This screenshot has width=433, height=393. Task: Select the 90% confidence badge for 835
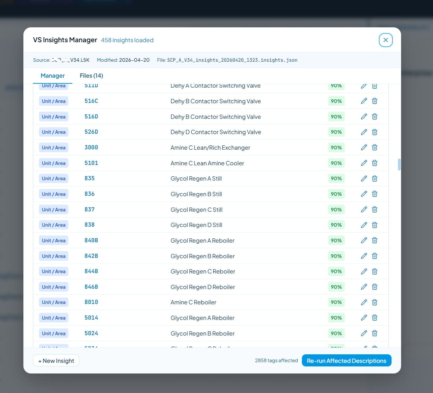click(336, 178)
